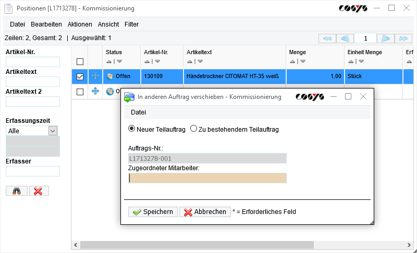This screenshot has width=417, height=253.
Task: Sort Status column ascending
Action: point(108,61)
